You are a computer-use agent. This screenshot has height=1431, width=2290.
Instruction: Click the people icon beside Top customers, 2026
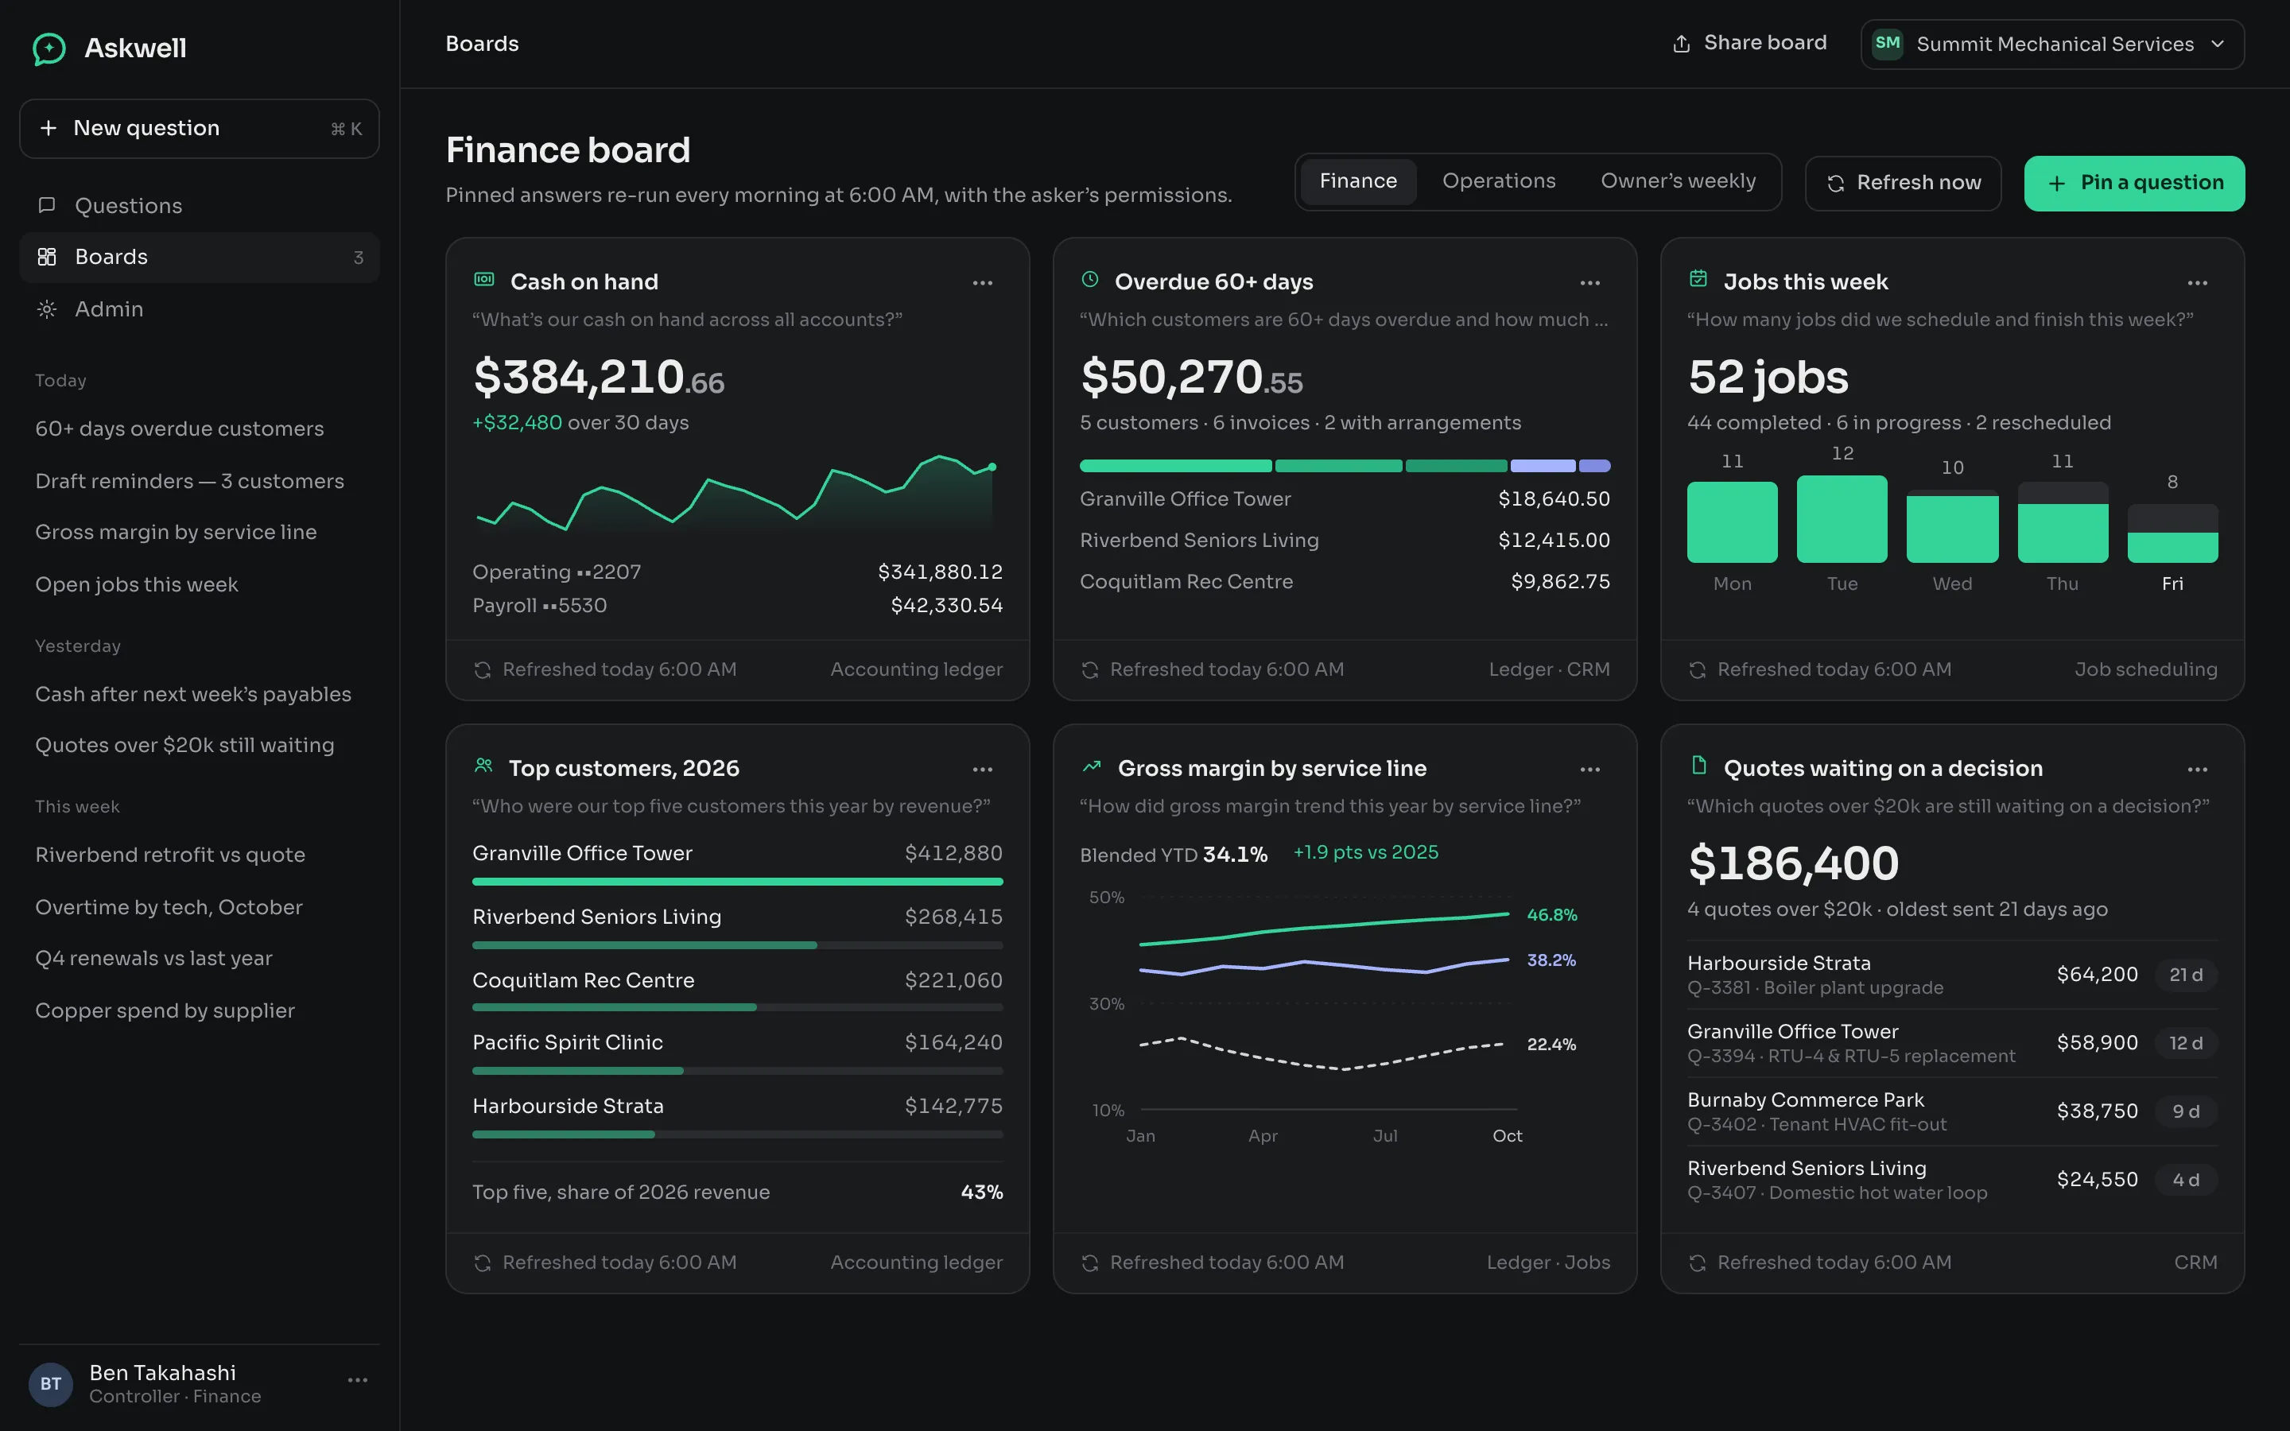[483, 765]
